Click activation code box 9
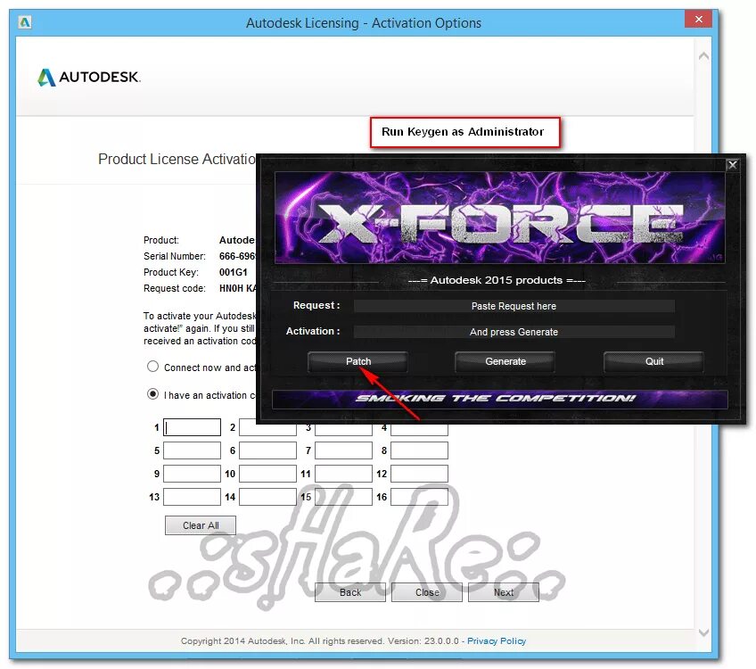 click(192, 474)
